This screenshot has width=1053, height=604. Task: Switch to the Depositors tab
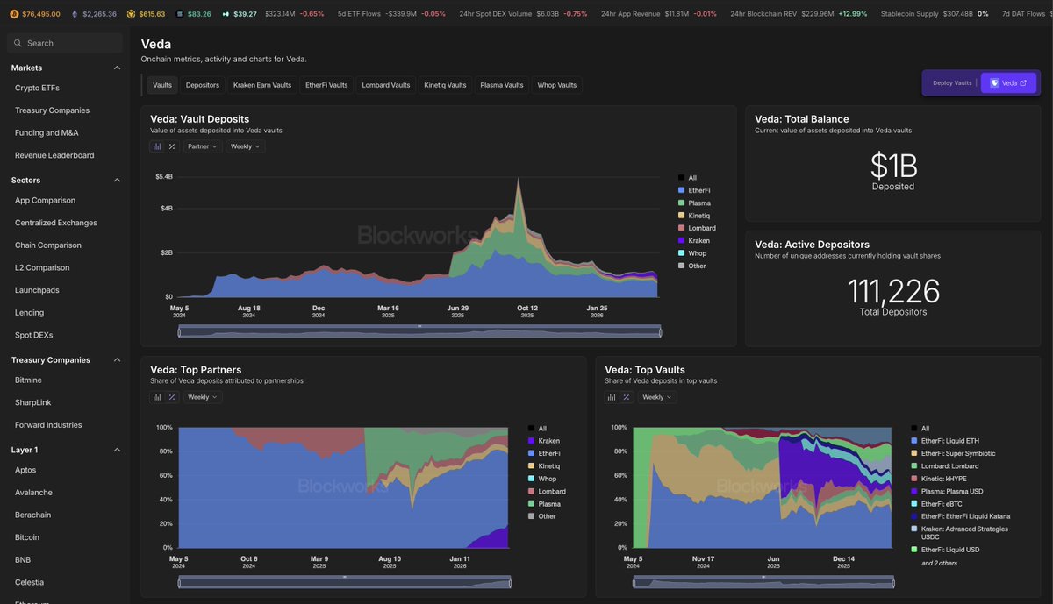[x=203, y=85]
